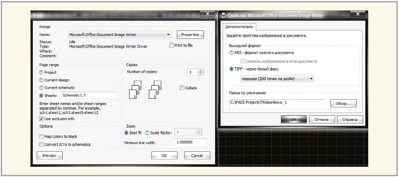Uncheck Use exclusion info

[x=42, y=119]
